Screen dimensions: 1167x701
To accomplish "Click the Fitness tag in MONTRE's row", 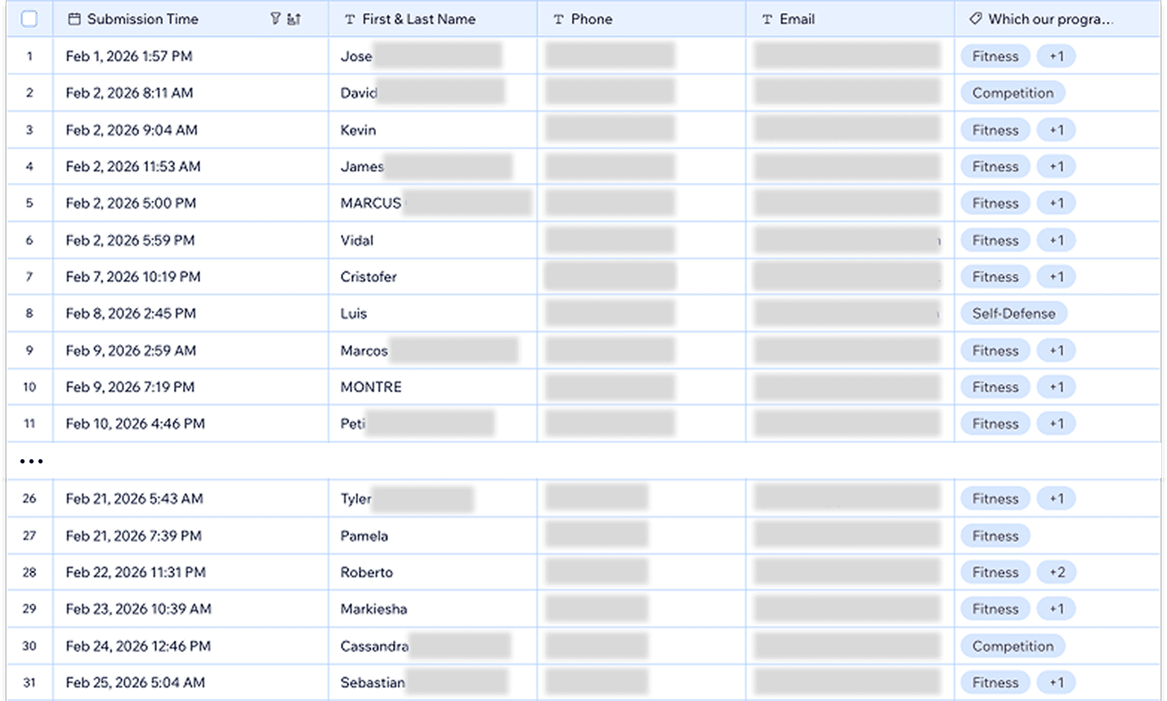I will coord(995,387).
